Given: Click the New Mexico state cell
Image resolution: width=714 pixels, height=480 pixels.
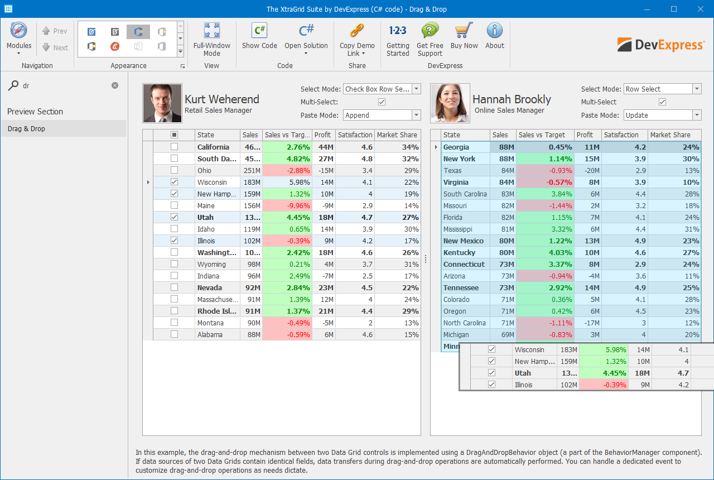Looking at the screenshot, I should [x=465, y=241].
